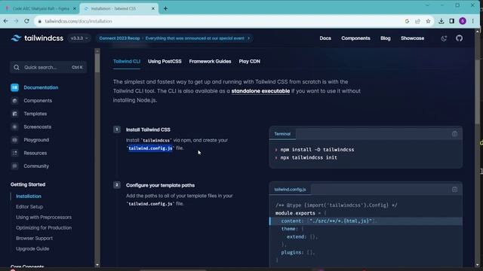Open the Chrome profile avatar
This screenshot has height=271, width=483.
pos(462,21)
